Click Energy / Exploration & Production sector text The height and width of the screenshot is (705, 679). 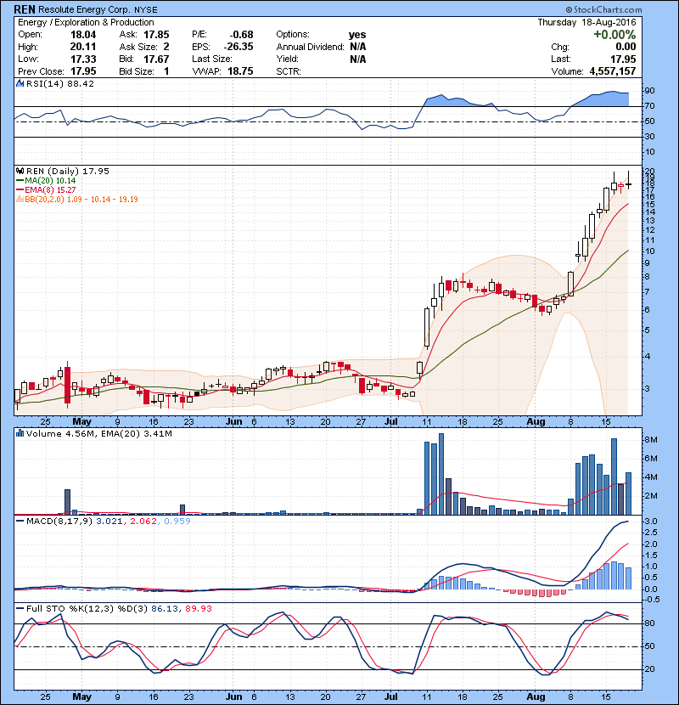[x=86, y=22]
